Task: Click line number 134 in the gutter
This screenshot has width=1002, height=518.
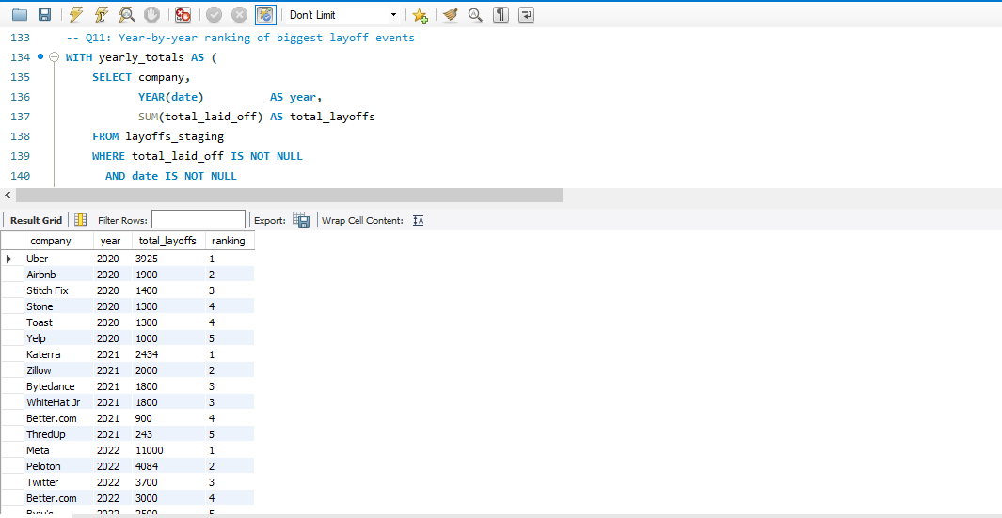Action: (21, 57)
